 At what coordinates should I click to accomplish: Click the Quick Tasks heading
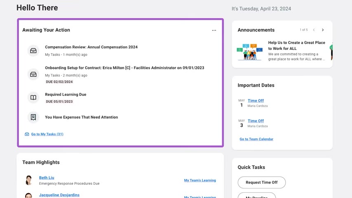[251, 167]
